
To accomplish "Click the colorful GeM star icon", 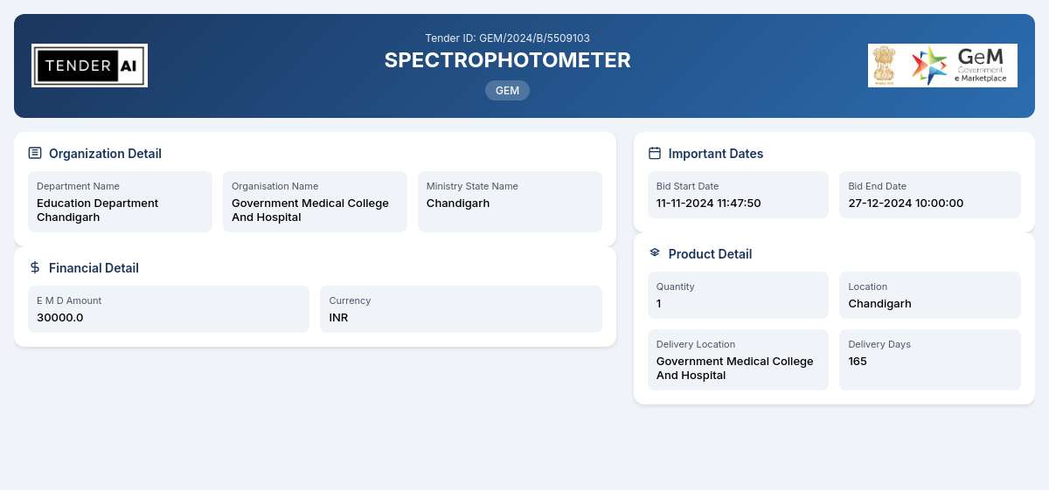I will pos(929,66).
